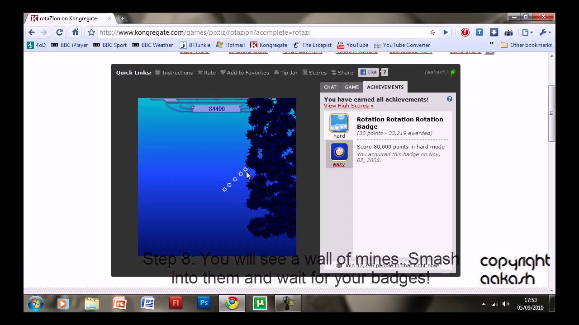Open Microsoft Word from the taskbar

[147, 304]
